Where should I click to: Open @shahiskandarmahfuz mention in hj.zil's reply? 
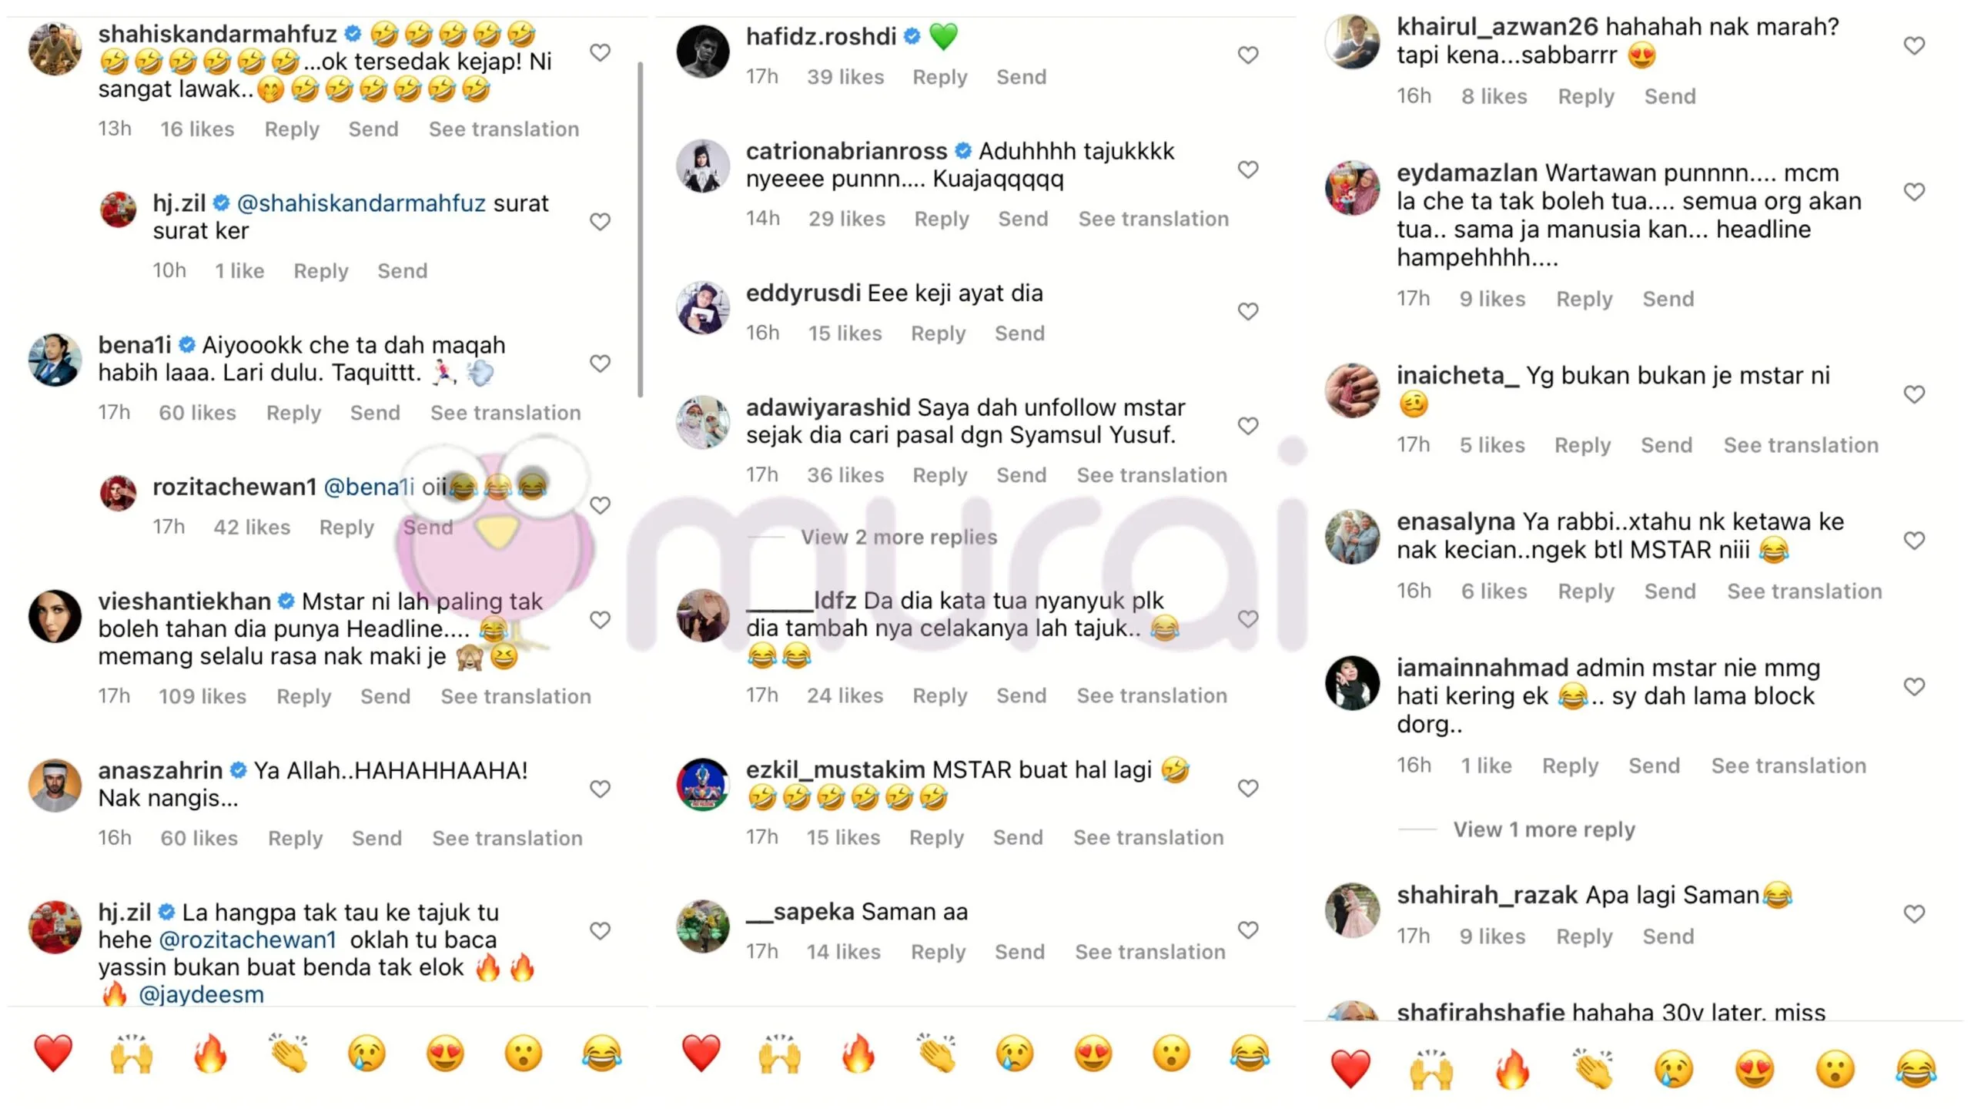click(361, 203)
